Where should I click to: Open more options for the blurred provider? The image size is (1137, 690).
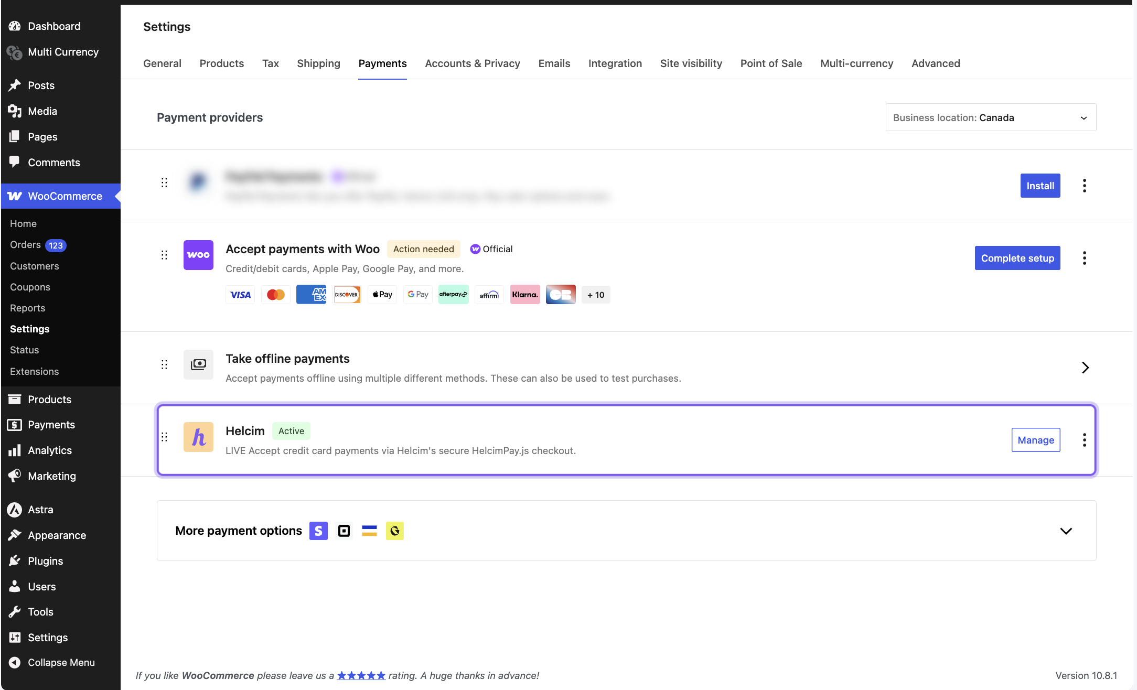click(1085, 186)
